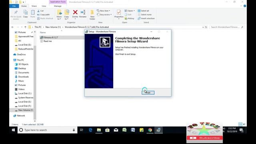The image size is (256, 144).
Task: Click the Properties icon
Action: (x=119, y=12)
